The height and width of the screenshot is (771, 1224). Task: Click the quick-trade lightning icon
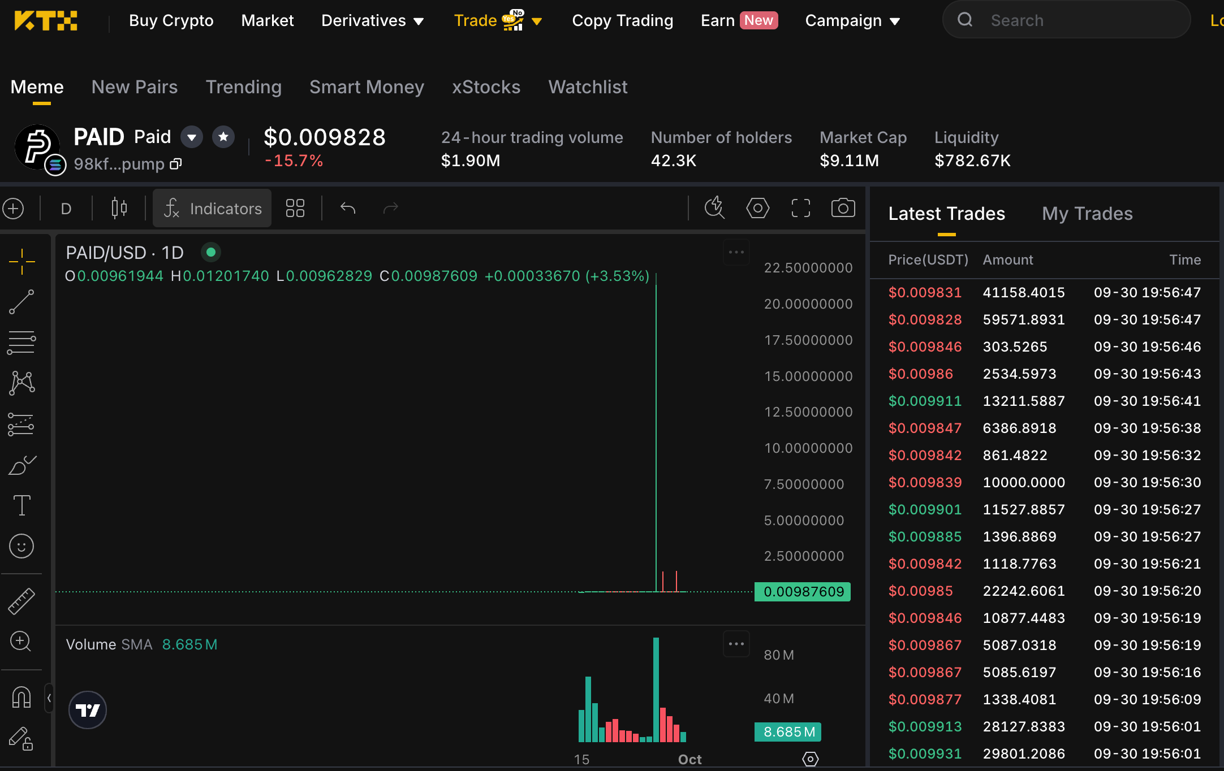coord(715,207)
